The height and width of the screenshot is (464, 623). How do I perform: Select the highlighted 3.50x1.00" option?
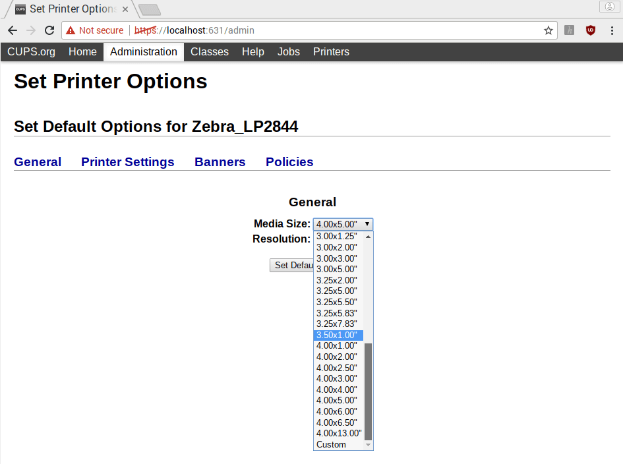click(x=338, y=335)
